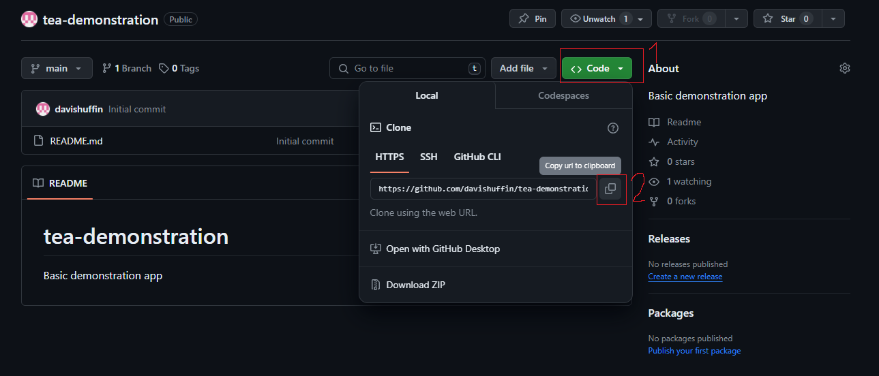Image resolution: width=879 pixels, height=376 pixels.
Task: Click the repository owner avatar beside tea-demonstration title
Action: [29, 20]
